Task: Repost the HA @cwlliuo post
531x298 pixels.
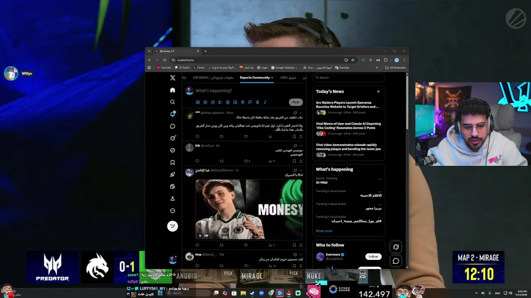Action: coord(222,161)
